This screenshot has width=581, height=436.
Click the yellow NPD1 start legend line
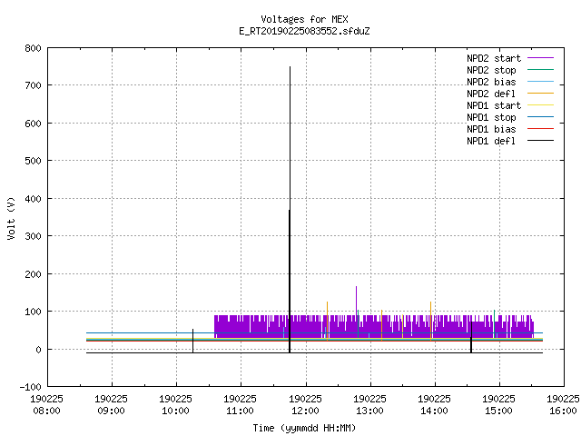tap(540, 105)
